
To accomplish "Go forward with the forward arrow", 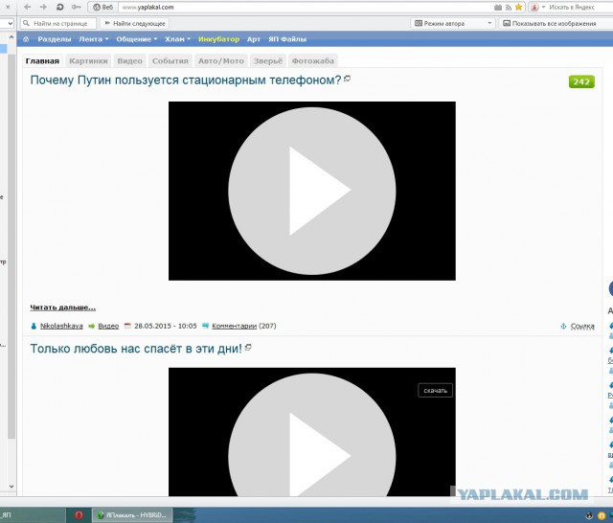I will [x=43, y=7].
